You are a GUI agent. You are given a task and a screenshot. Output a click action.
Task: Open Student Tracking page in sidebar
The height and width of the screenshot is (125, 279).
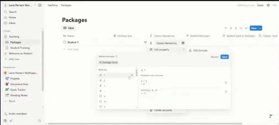click(x=20, y=48)
